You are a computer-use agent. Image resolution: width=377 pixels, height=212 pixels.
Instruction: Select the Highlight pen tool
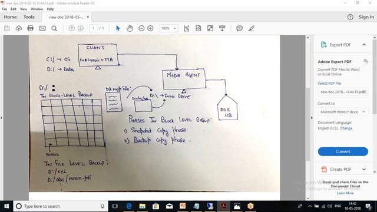252,28
